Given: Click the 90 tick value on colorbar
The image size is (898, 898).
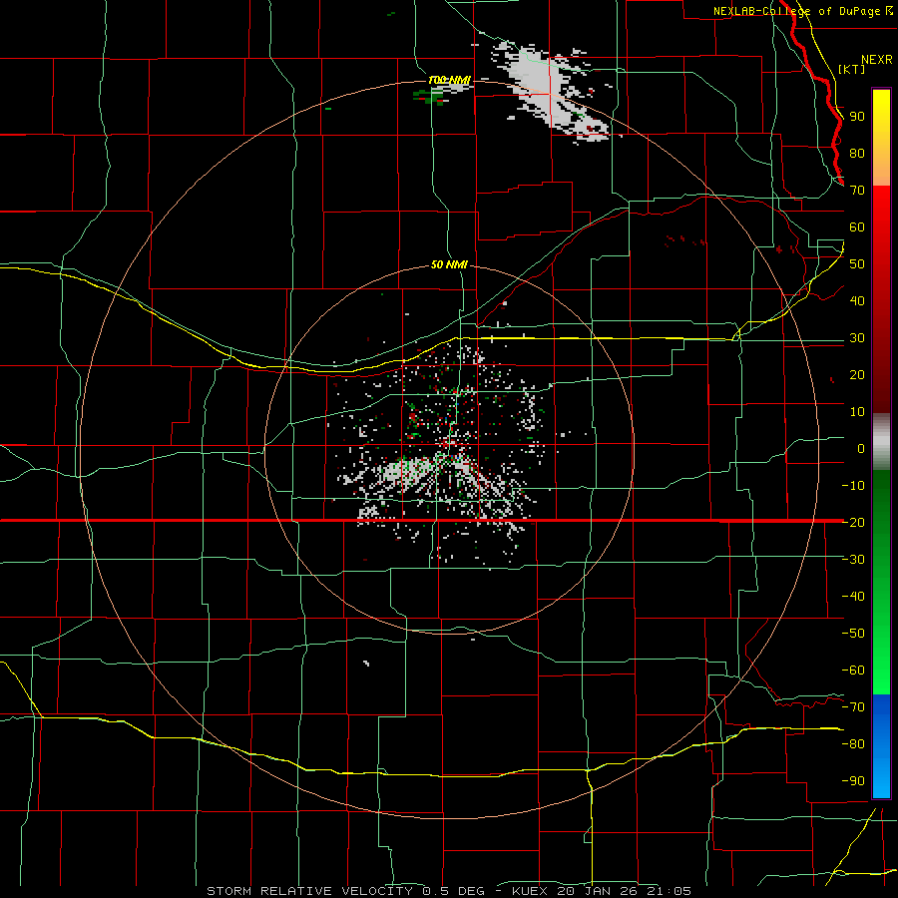Looking at the screenshot, I should pos(857,117).
